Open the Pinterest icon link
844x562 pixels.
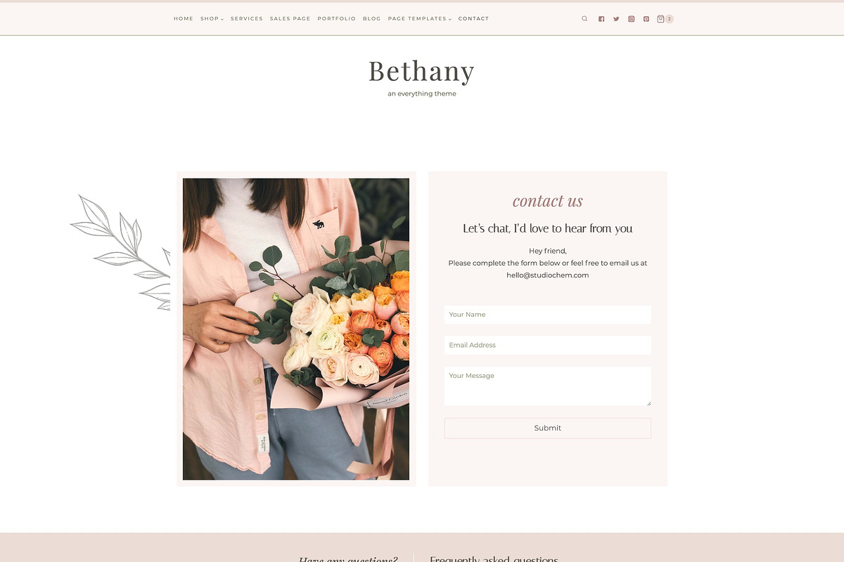(646, 19)
